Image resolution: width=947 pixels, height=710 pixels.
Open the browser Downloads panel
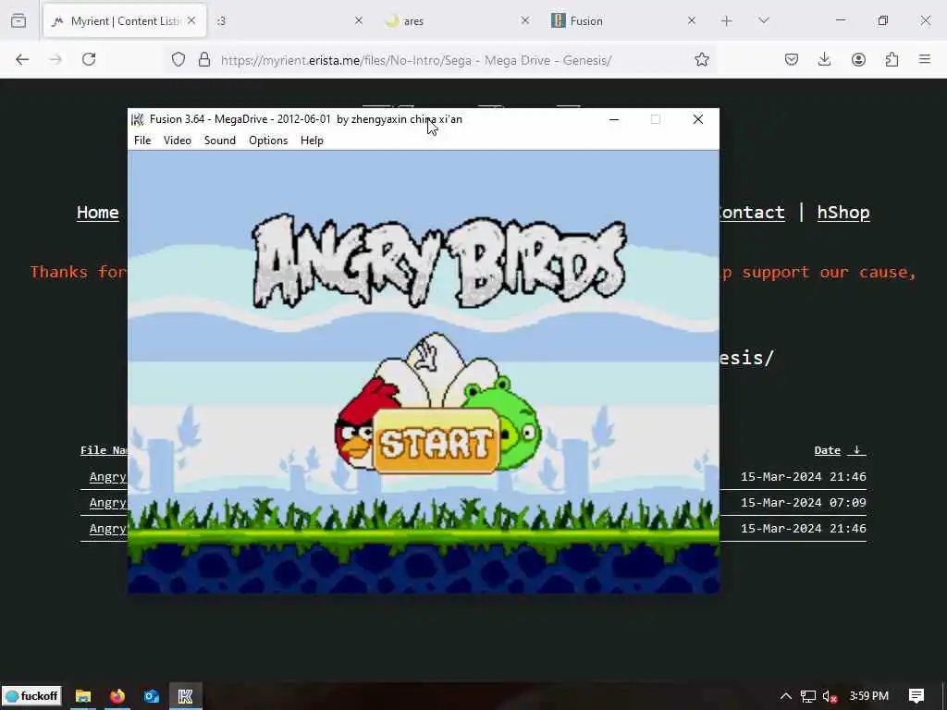tap(824, 59)
